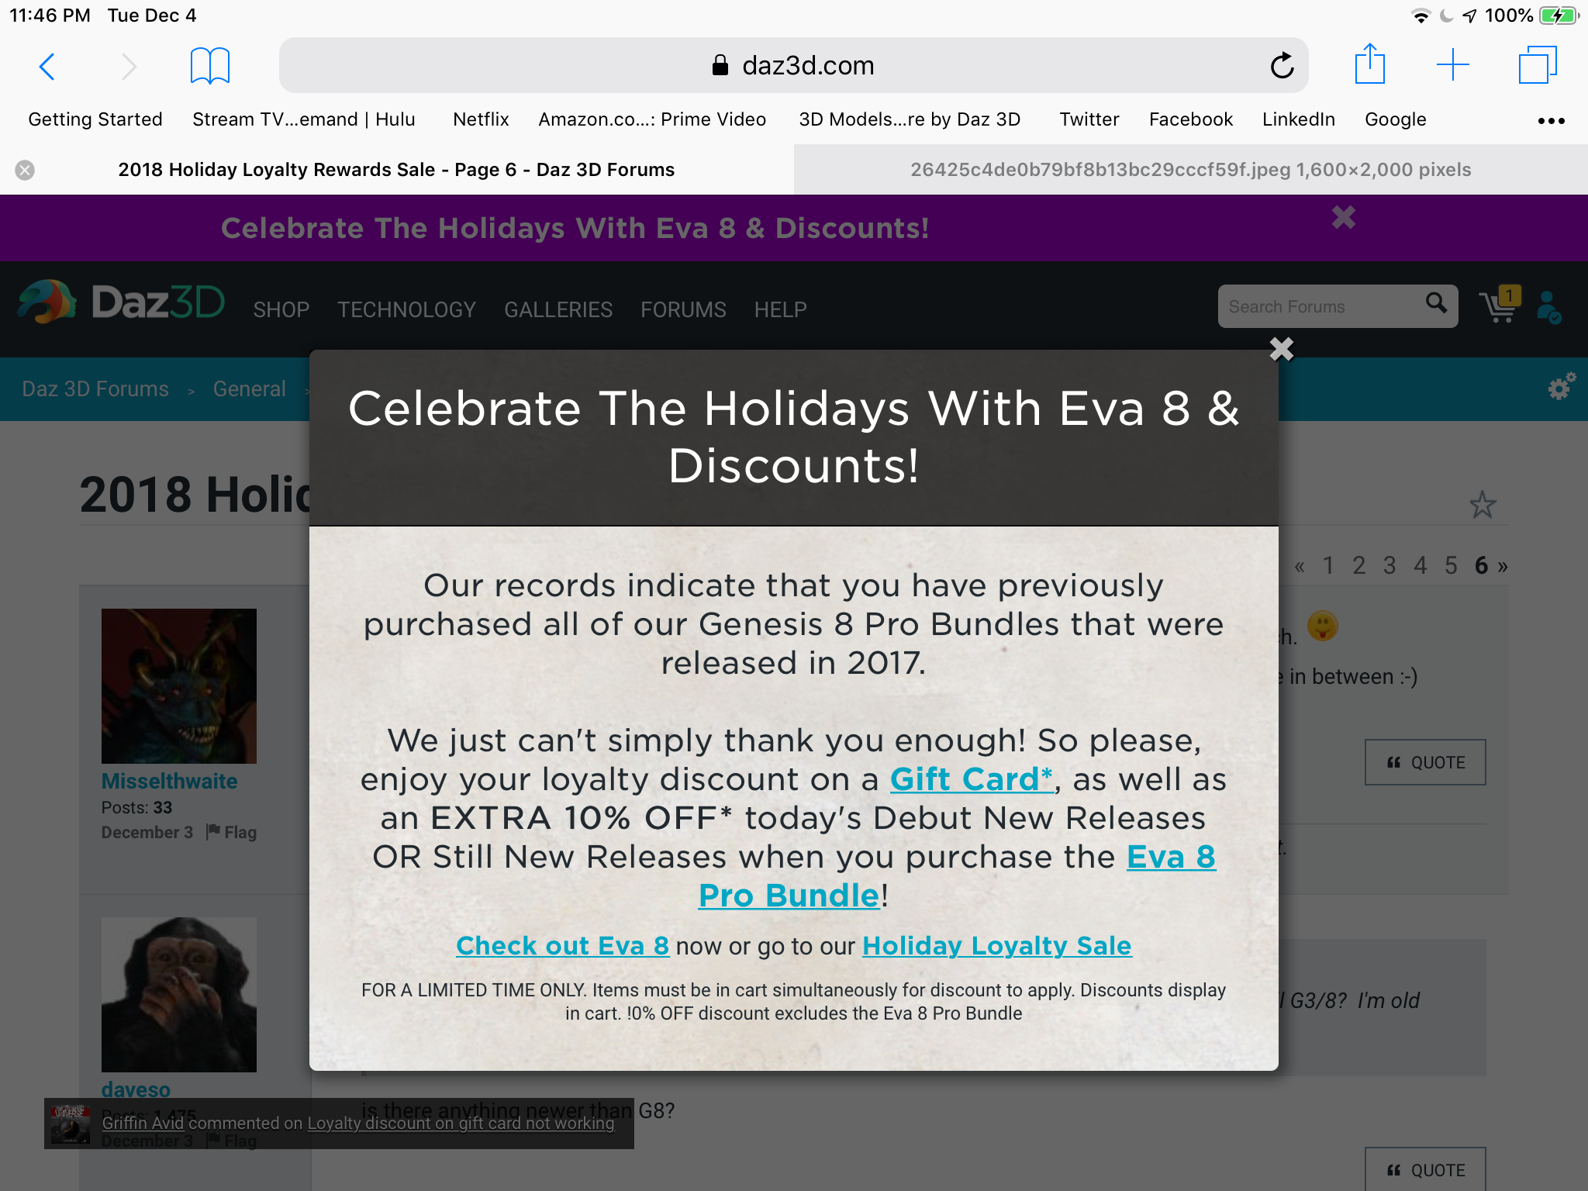Open the user account profile icon
1588x1191 pixels.
(1549, 307)
